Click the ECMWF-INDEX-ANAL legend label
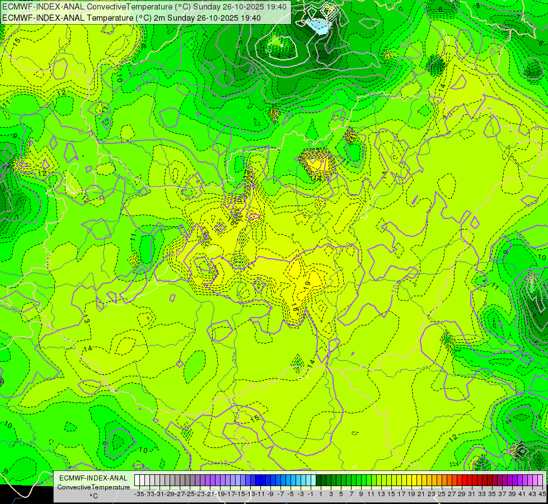 pos(93,478)
